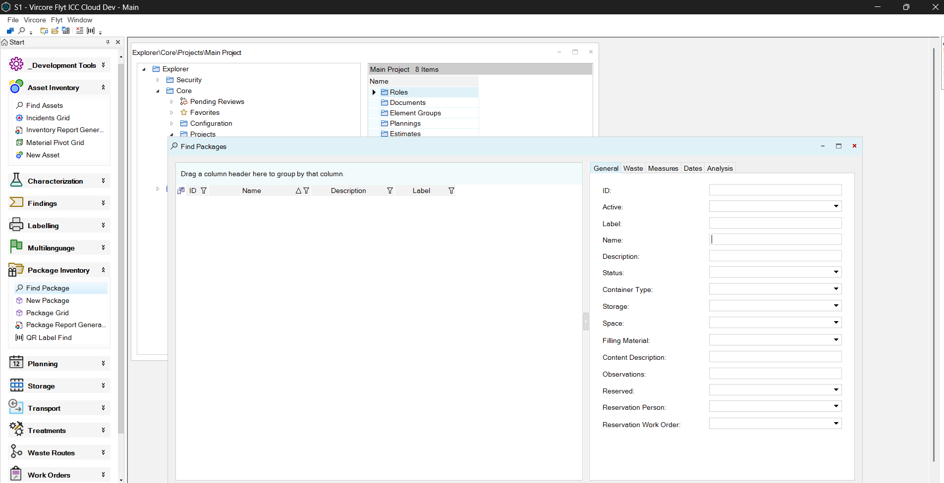The height and width of the screenshot is (483, 944).
Task: Open the Active dropdown
Action: click(835, 206)
